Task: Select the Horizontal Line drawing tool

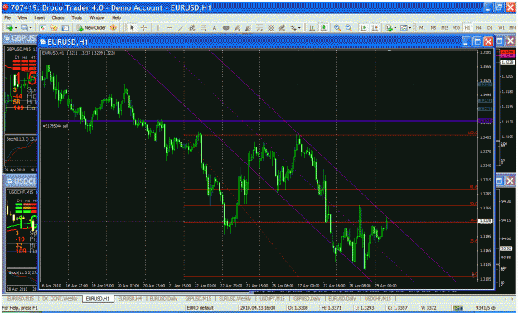Action: (169, 28)
